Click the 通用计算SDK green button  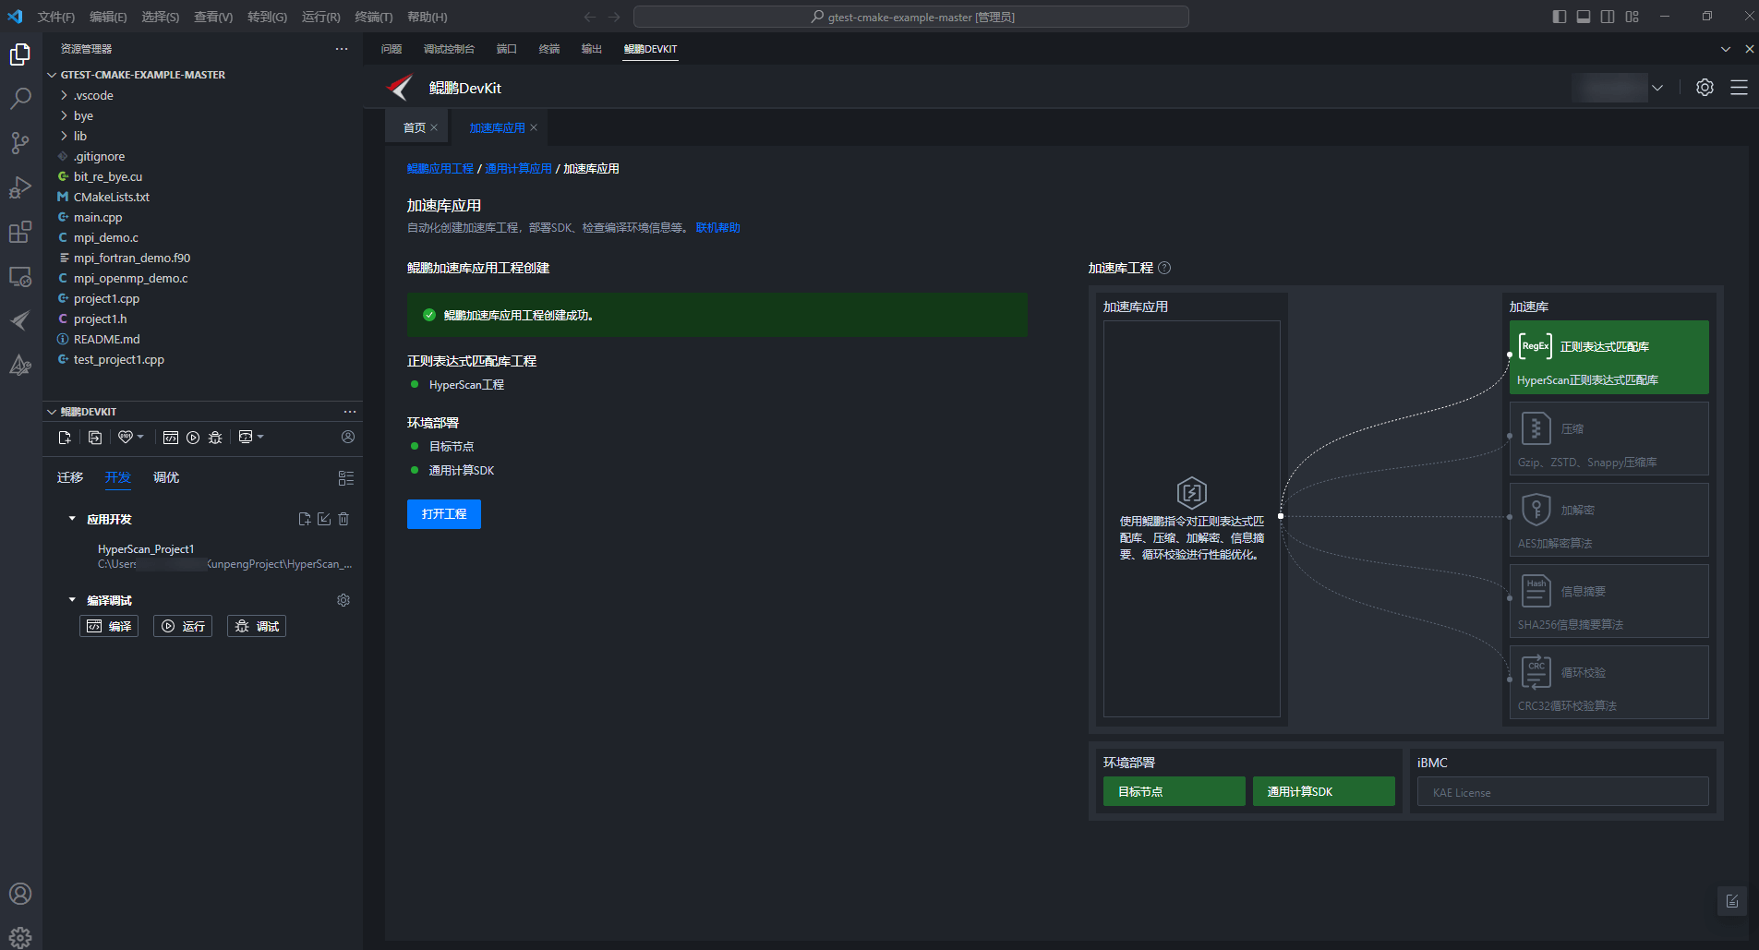(1324, 791)
